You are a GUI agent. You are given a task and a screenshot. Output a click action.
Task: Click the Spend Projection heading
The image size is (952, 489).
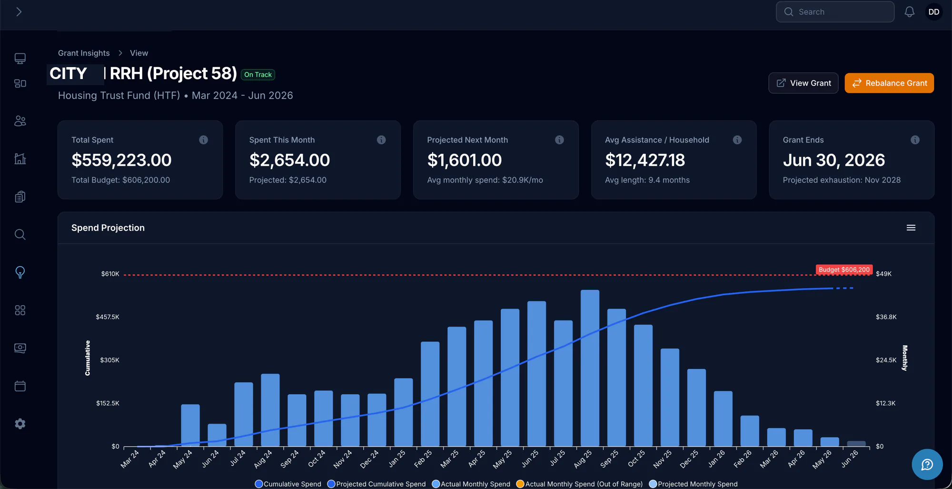point(108,228)
